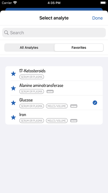108x193 pixels.
Task: Click SERUM OR PLASMA tag under 17-Ketosteroids
Action: click(32, 77)
